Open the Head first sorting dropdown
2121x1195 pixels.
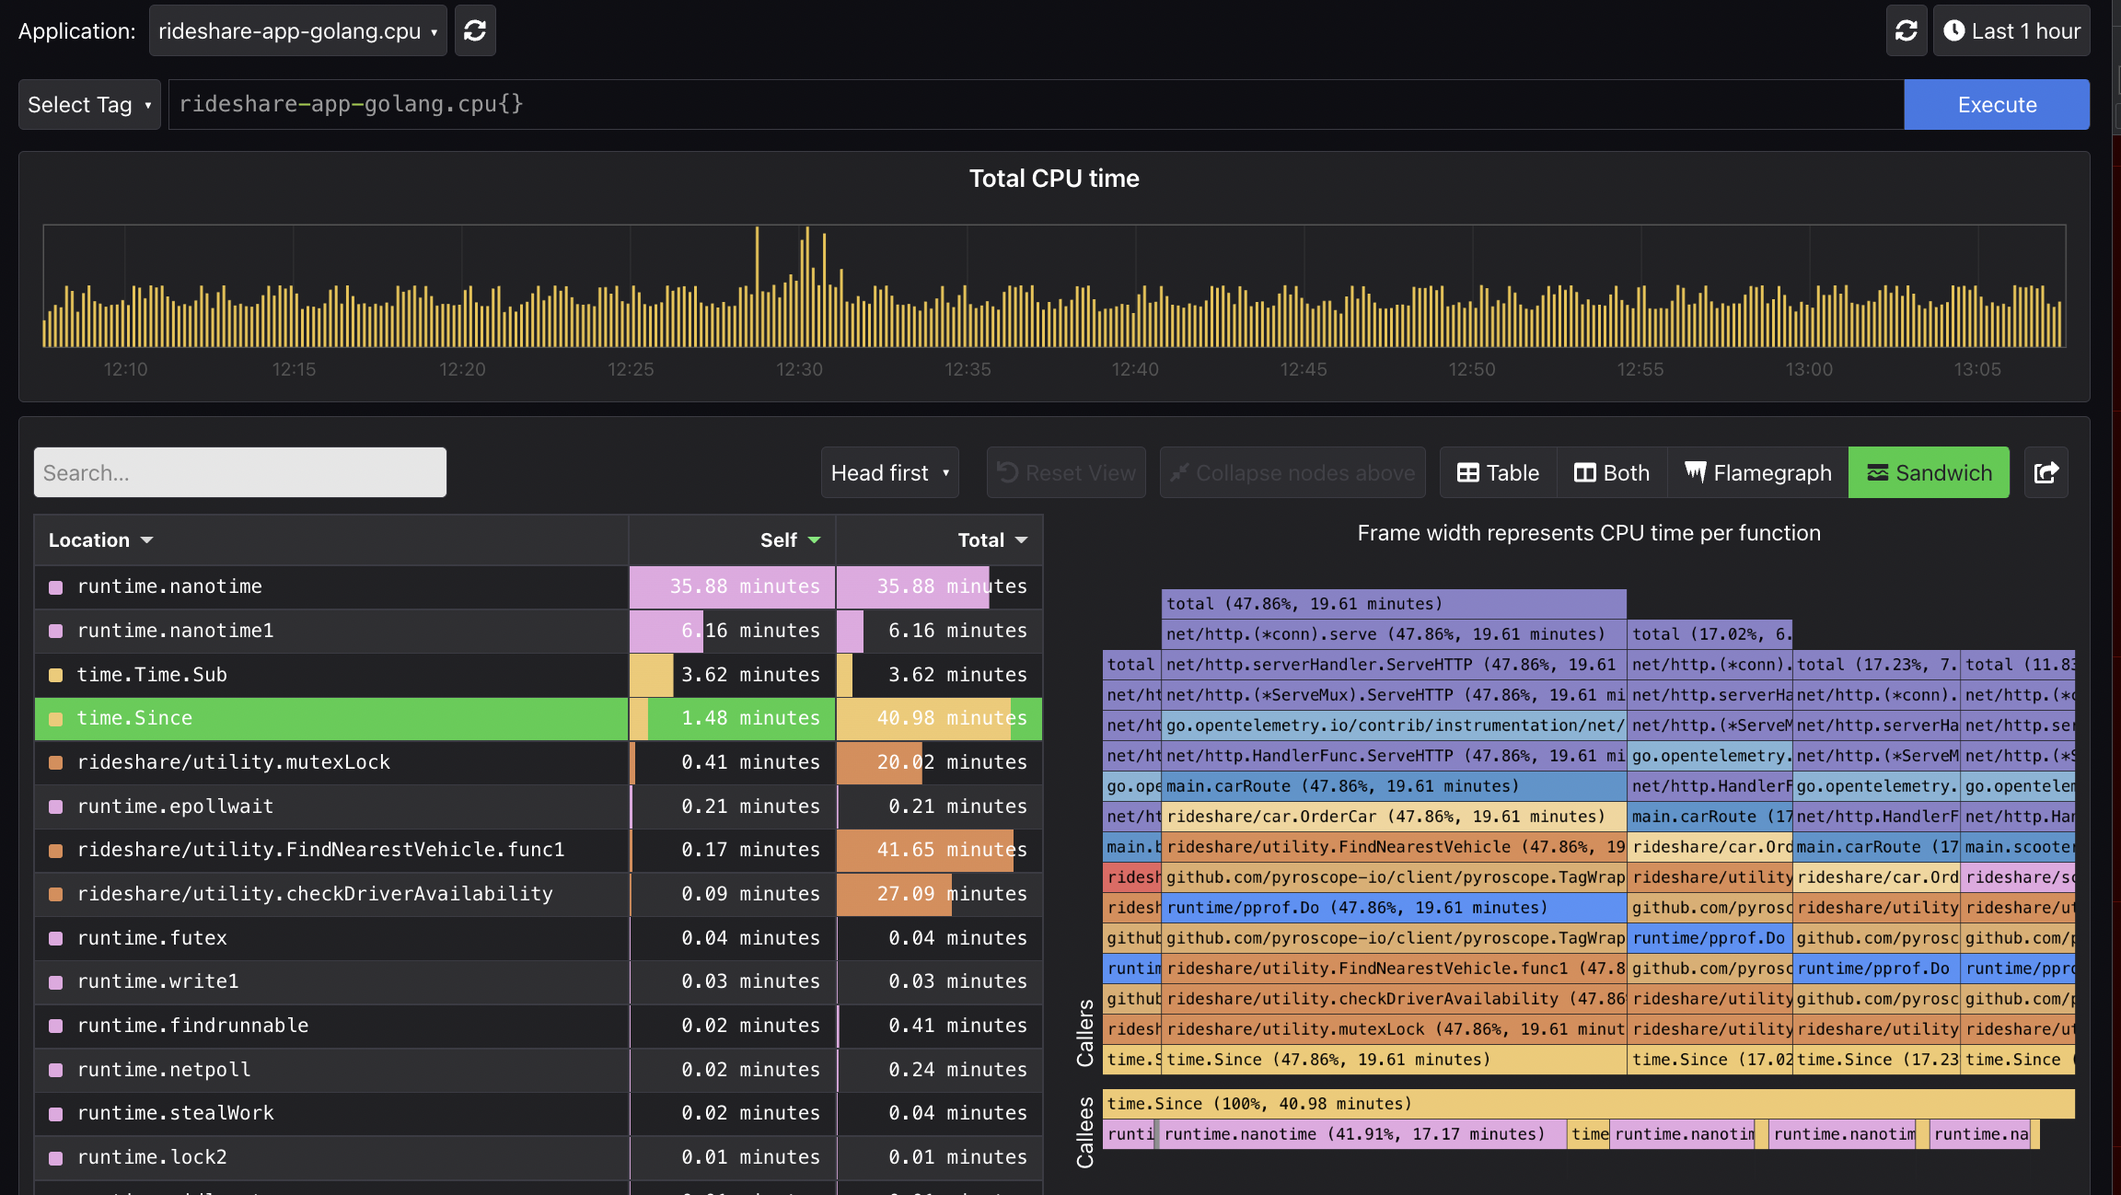[x=888, y=472]
